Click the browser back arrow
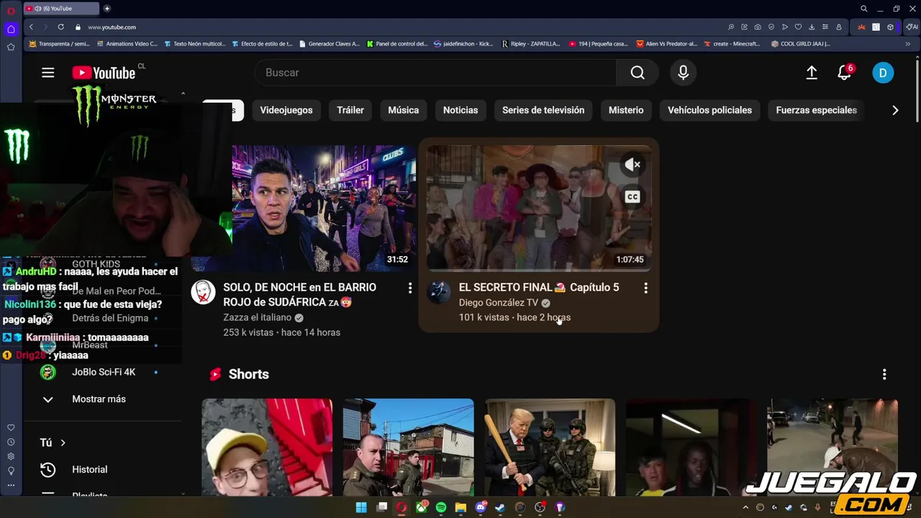 tap(31, 27)
